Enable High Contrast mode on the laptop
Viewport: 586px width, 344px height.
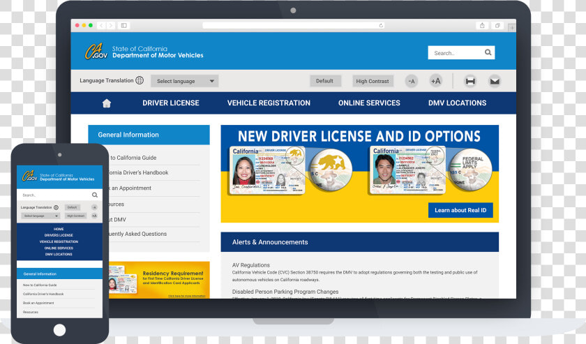click(x=373, y=81)
